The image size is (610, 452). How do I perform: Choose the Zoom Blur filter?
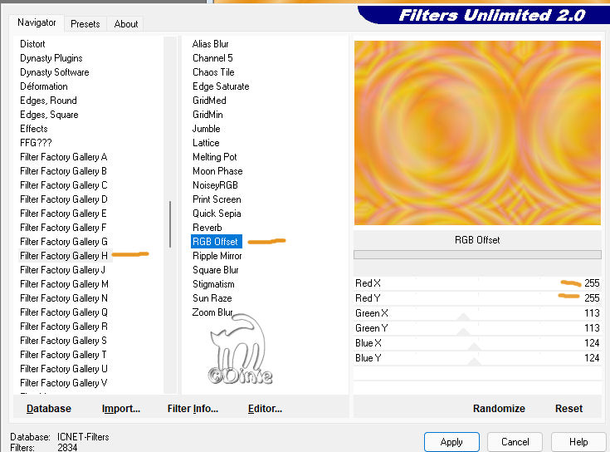(x=212, y=312)
